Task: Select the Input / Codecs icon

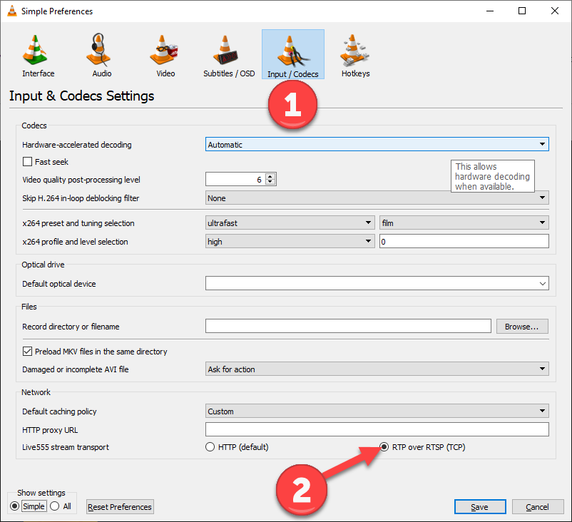Action: coord(292,53)
